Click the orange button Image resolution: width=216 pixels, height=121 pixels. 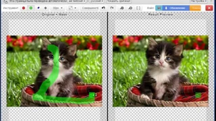pos(195,8)
